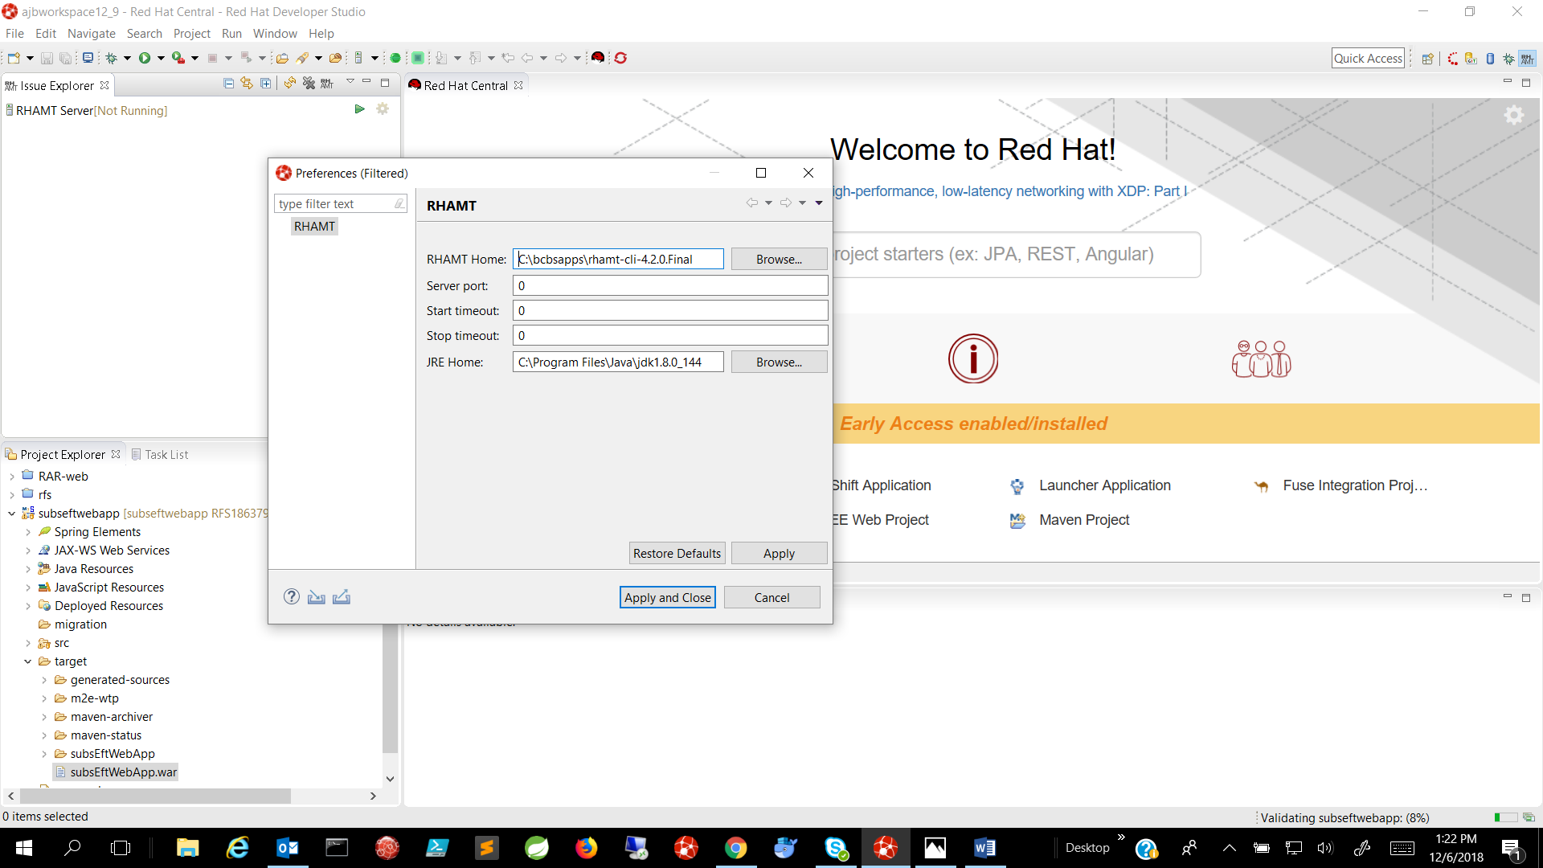Click the Server port input field
This screenshot has width=1543, height=868.
pos(669,285)
